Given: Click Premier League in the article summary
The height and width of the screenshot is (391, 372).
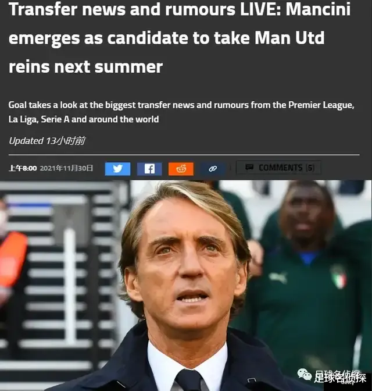Looking at the screenshot, I should tap(321, 105).
